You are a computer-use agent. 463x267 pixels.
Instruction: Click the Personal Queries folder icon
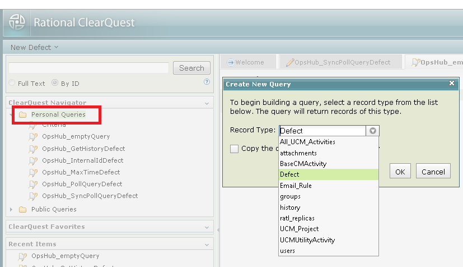(22, 114)
